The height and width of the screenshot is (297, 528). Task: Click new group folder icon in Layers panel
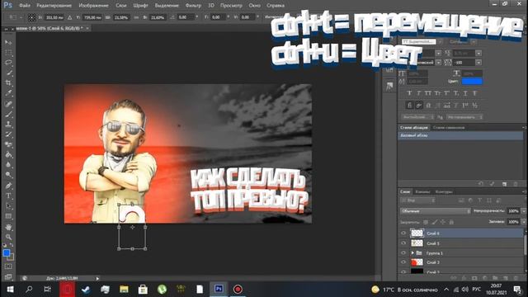(495, 278)
